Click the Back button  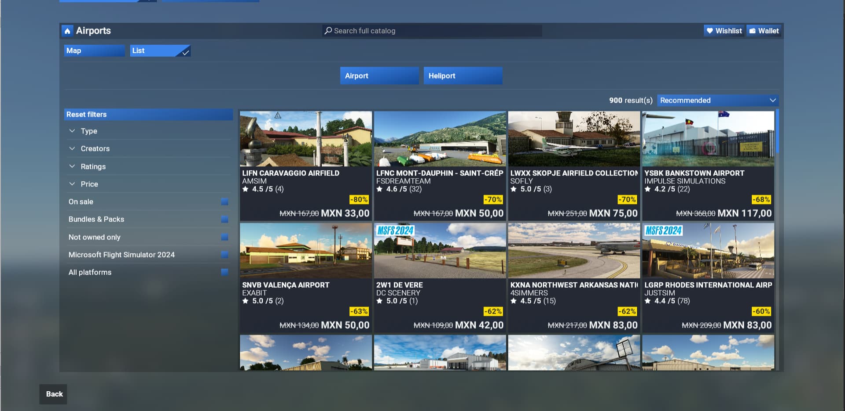[53, 394]
